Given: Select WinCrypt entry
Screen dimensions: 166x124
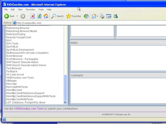Looking at the screenshot, I should (x=11, y=84).
